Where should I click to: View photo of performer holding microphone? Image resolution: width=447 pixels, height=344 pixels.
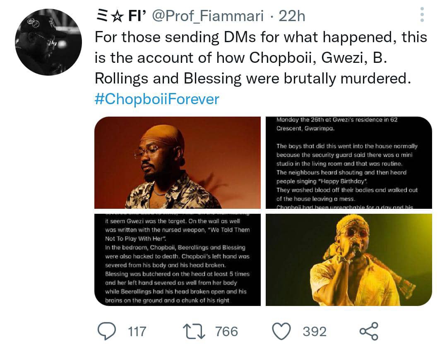[349, 260]
